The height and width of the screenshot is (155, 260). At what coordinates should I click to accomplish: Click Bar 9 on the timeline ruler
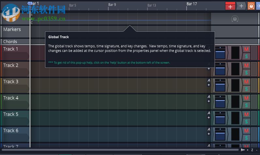click(x=112, y=5)
